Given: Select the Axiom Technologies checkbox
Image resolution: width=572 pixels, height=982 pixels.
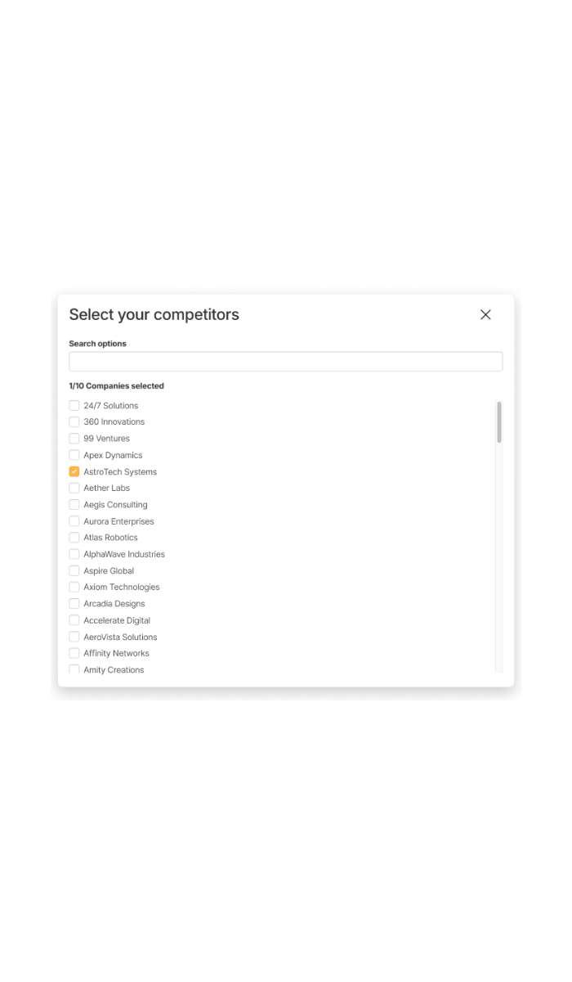Looking at the screenshot, I should (x=74, y=588).
